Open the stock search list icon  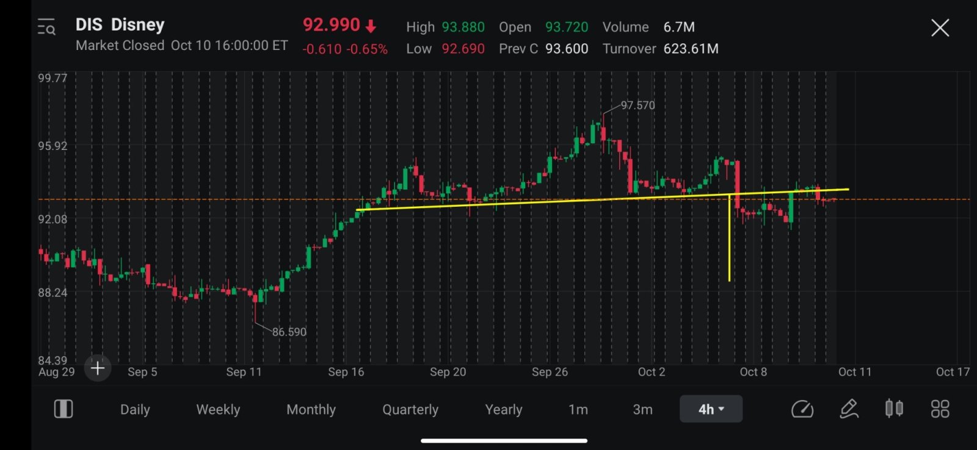46,27
